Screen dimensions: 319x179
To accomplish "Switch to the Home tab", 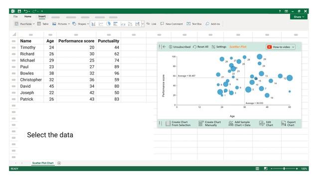I will (x=28, y=16).
